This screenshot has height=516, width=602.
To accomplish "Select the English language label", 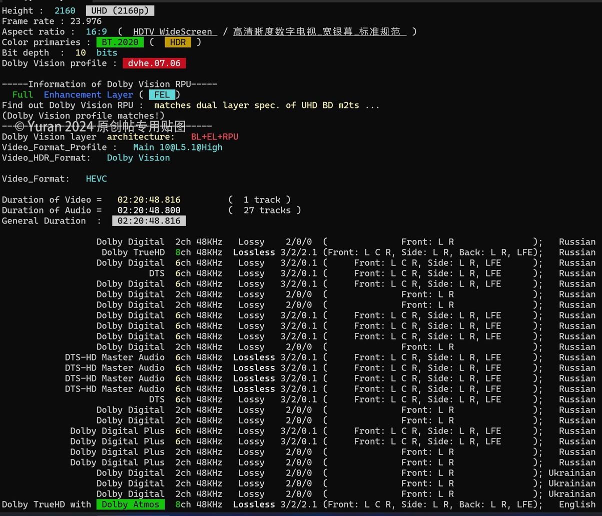I will (577, 504).
